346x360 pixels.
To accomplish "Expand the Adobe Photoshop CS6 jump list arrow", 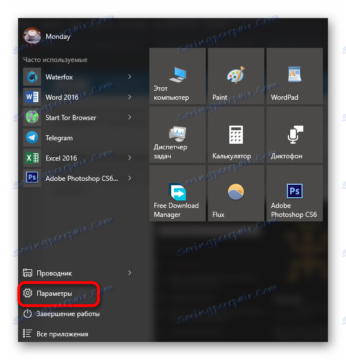I will pos(130,178).
